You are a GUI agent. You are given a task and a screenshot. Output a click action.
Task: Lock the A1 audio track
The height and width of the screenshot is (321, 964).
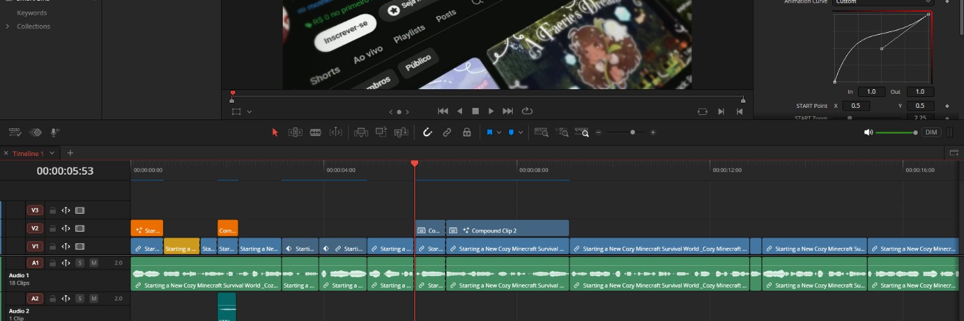click(53, 263)
